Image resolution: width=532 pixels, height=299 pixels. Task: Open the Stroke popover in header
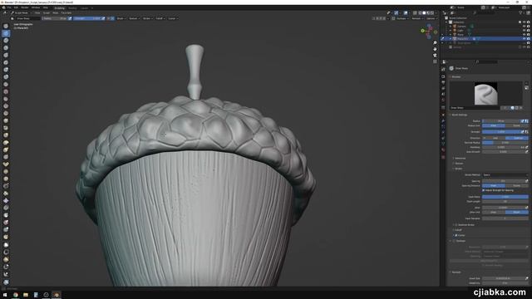(147, 18)
